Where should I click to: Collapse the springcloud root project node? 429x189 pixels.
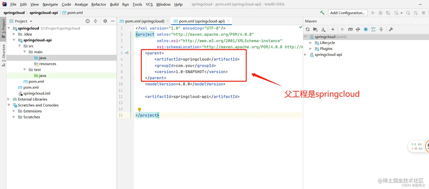(9, 28)
